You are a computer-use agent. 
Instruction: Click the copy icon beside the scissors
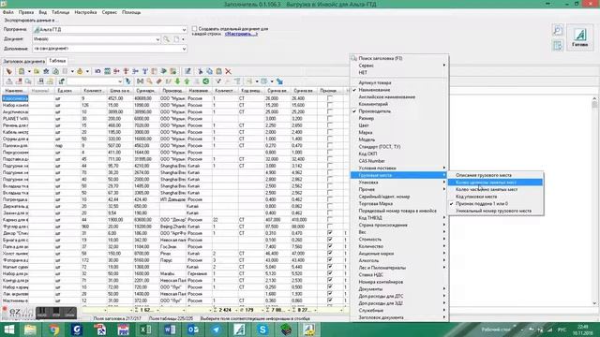[209, 71]
